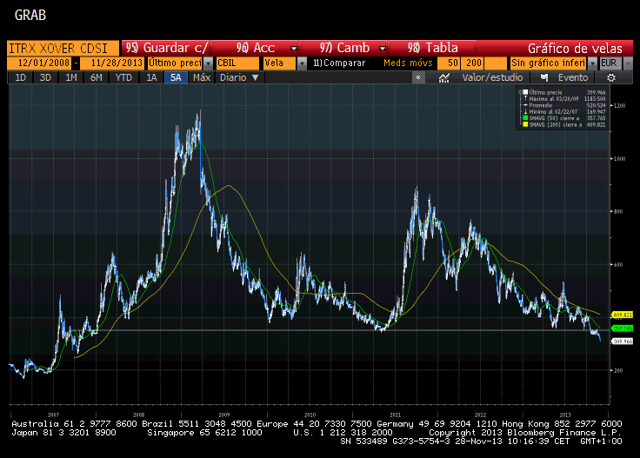Viewport: 640px width, 458px height.
Task: Select the 6M time range
Action: tap(96, 77)
